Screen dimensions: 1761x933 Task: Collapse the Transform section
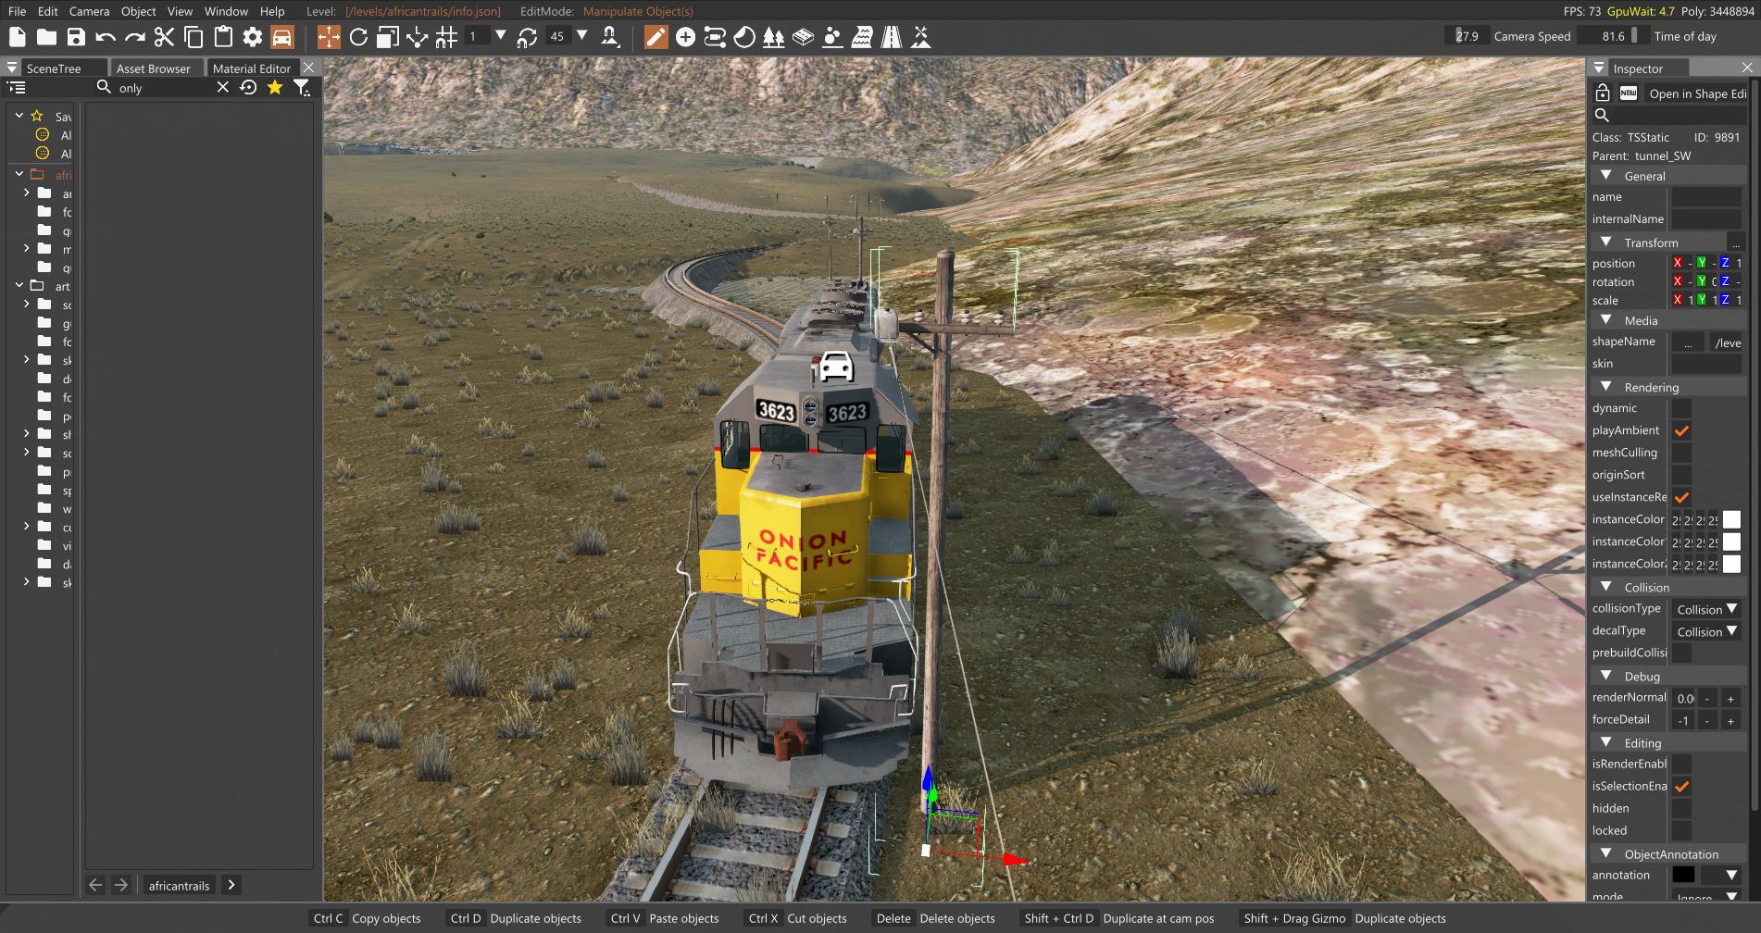1606,243
